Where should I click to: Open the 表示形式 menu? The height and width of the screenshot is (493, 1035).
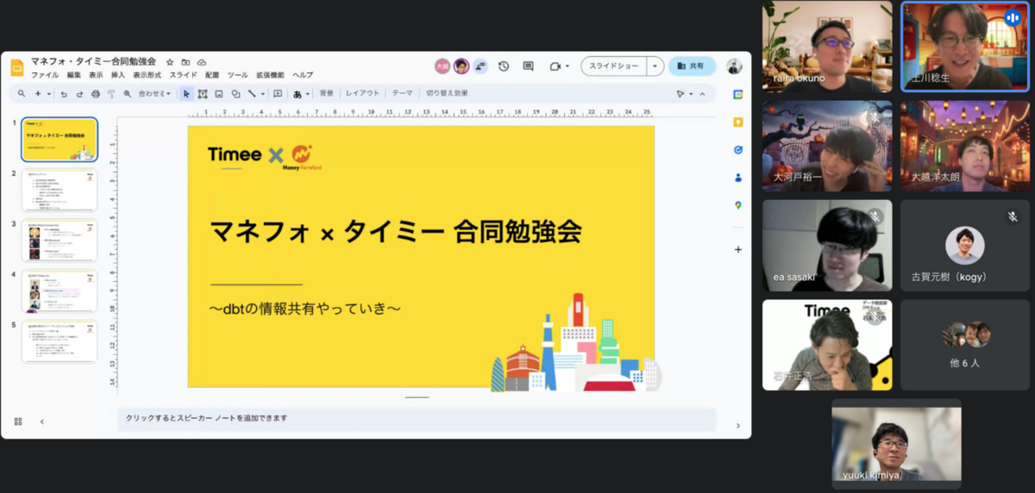[x=147, y=75]
